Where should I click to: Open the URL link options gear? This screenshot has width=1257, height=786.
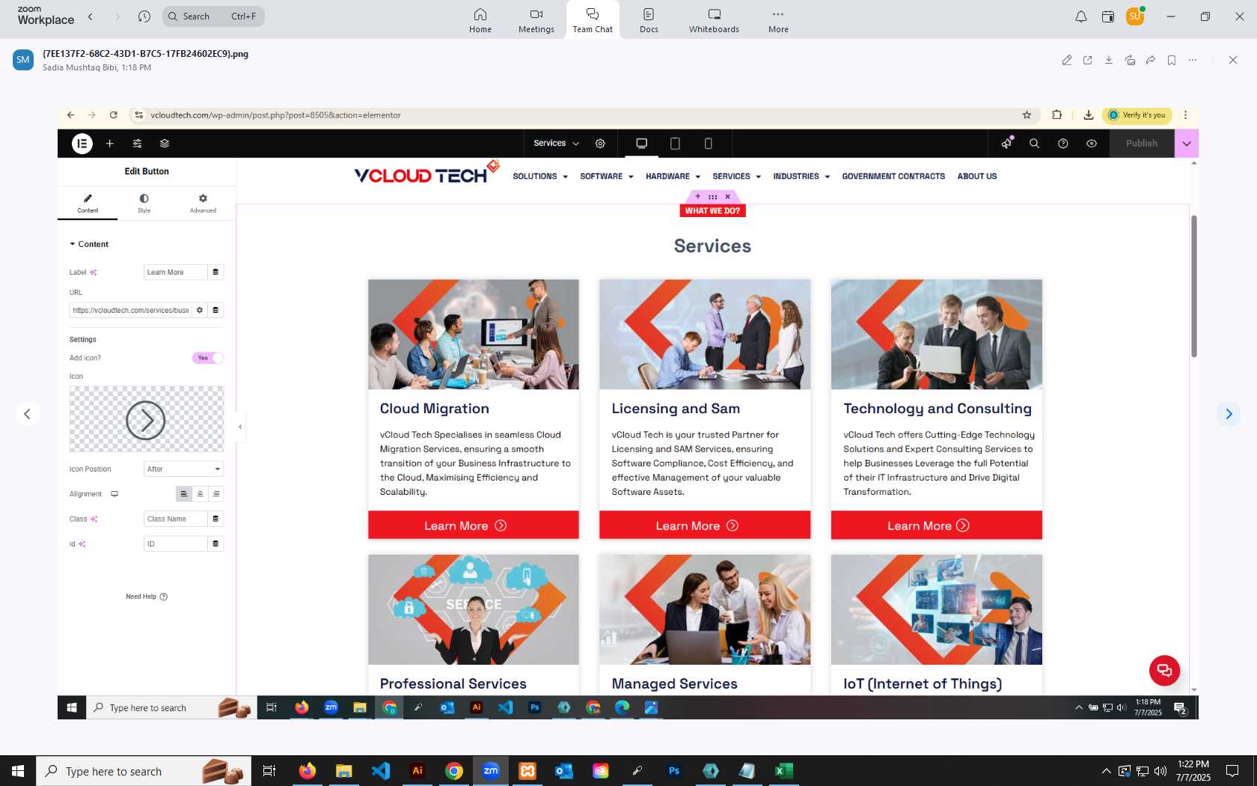click(200, 310)
